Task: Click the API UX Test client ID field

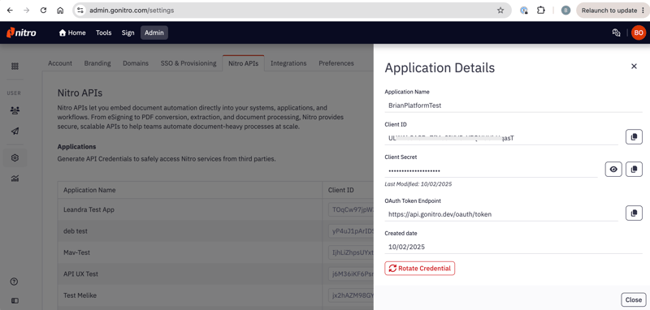Action: pyautogui.click(x=351, y=274)
